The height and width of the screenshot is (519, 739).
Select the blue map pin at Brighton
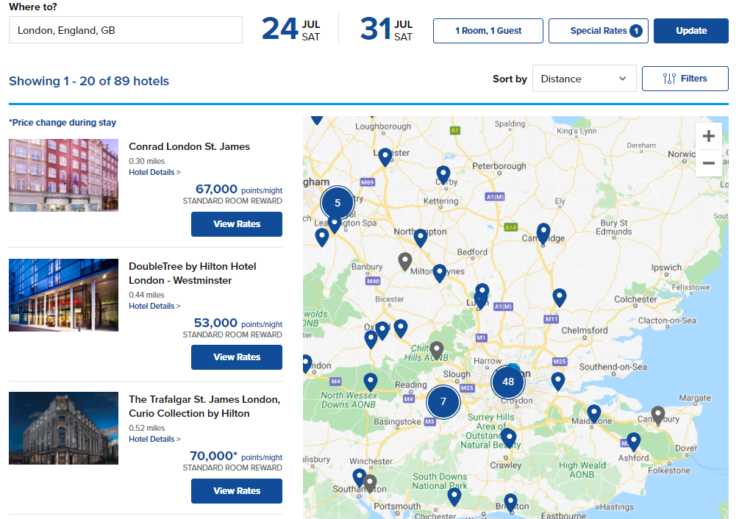tap(510, 503)
